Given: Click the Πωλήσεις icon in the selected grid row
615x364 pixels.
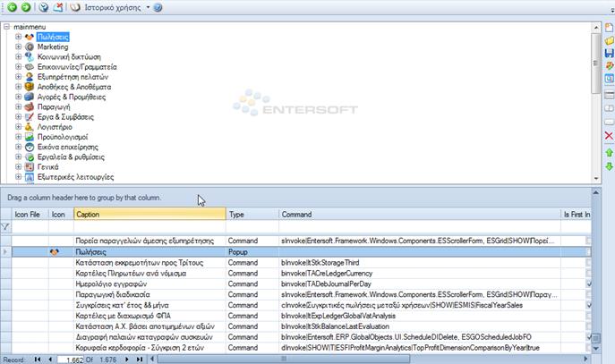Looking at the screenshot, I should point(54,252).
